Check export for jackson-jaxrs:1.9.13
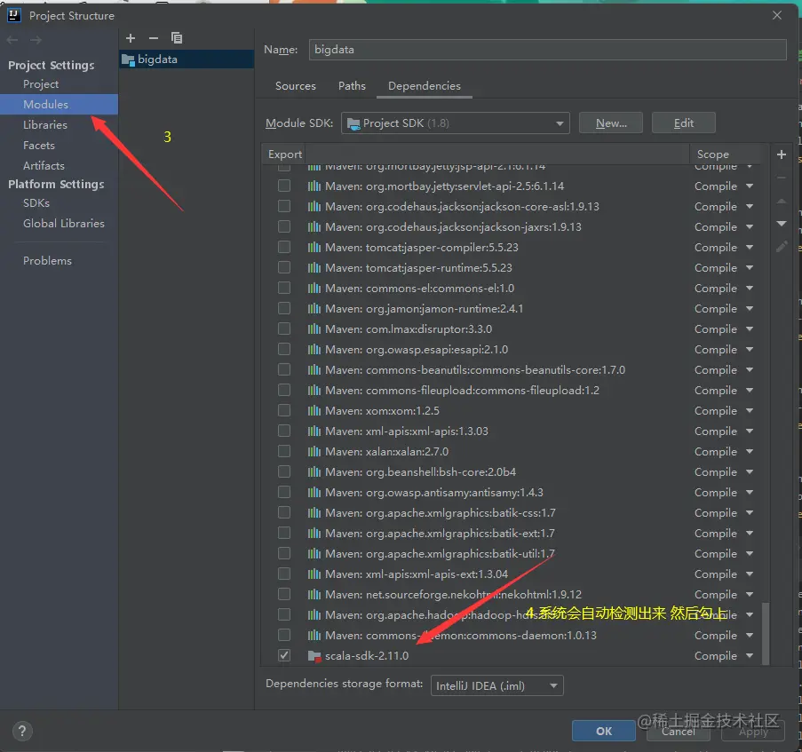The width and height of the screenshot is (802, 752). [x=284, y=226]
